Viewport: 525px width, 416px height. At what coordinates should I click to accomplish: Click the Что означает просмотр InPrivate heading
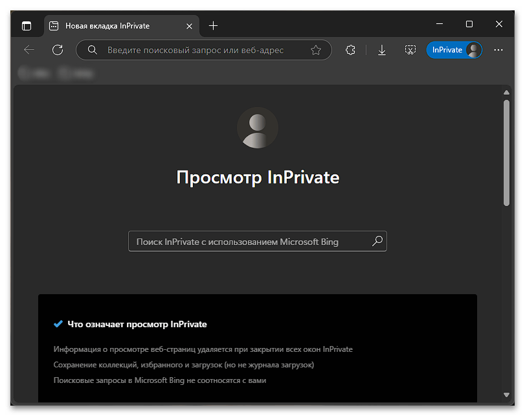click(137, 324)
